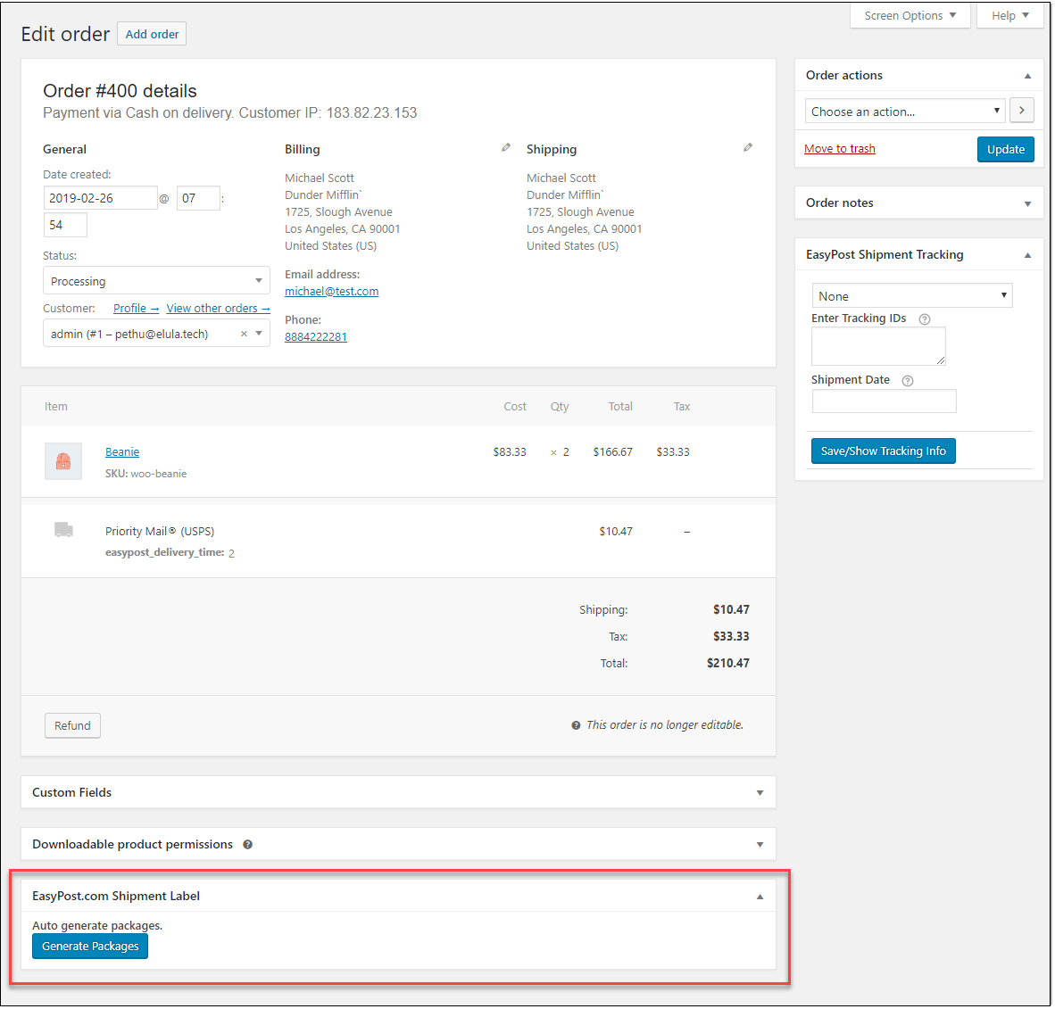
Task: Expand the Custom Fields panel
Action: pos(760,793)
